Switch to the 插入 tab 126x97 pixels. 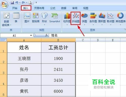coord(26,8)
